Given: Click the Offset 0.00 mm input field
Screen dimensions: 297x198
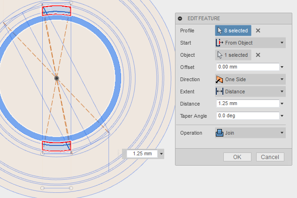Looking at the screenshot, I should [248, 67].
